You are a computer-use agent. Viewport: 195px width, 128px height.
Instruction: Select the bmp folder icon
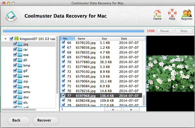[x=20, y=65]
